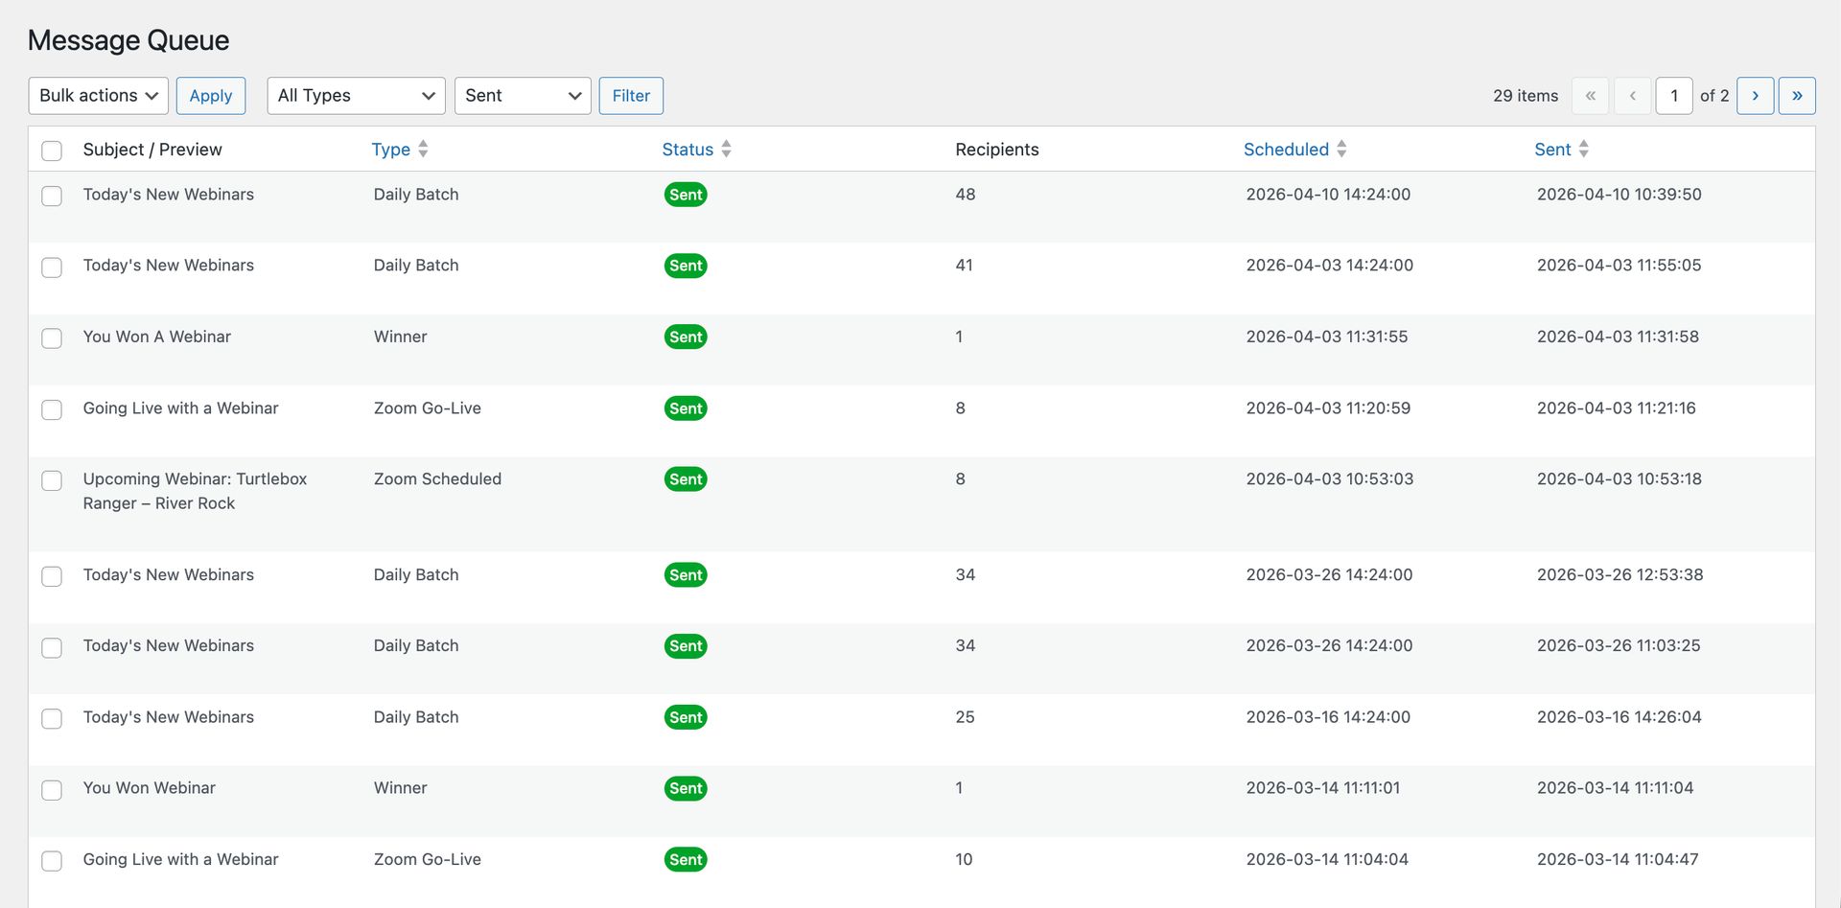Click sent time 2026-04-03 11:21:16
The height and width of the screenshot is (908, 1841).
coord(1617,408)
